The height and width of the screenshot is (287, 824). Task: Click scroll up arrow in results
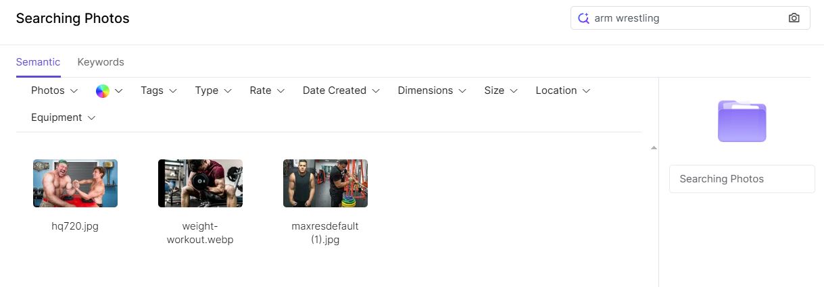(654, 148)
